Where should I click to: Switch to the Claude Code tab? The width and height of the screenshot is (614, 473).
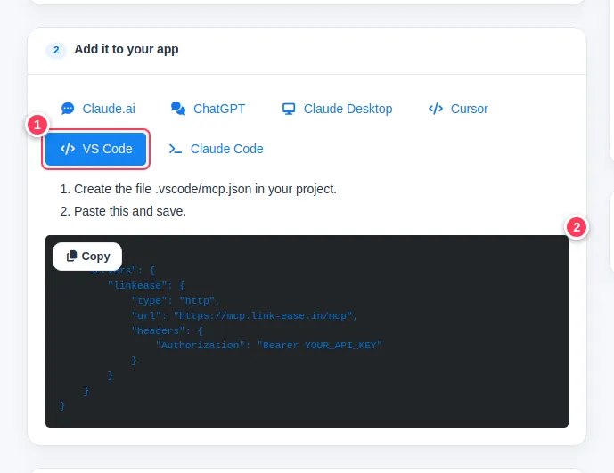pyautogui.click(x=216, y=149)
